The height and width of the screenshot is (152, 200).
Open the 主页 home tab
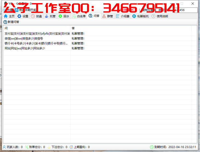[9, 16]
